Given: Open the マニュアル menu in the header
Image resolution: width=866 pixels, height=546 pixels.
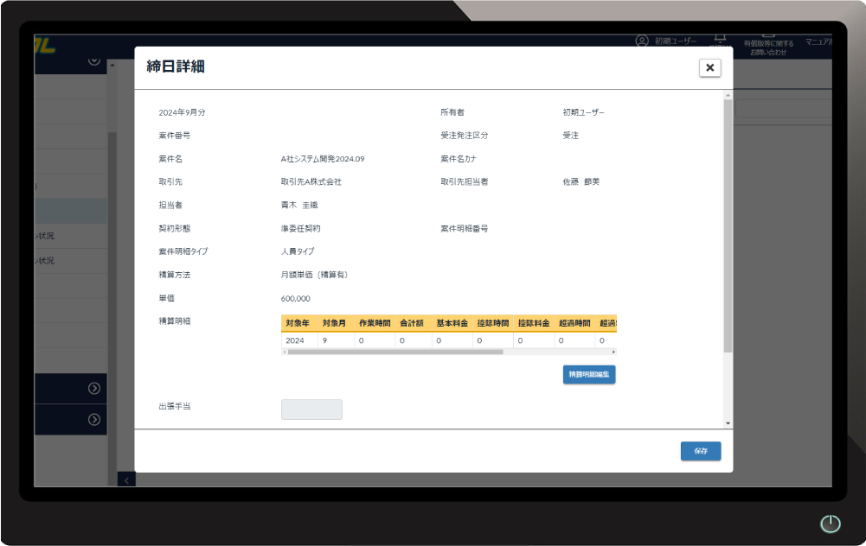Looking at the screenshot, I should pos(818,41).
